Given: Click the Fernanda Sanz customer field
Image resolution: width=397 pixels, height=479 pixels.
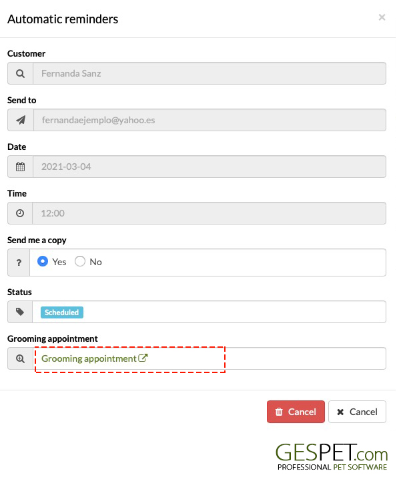Looking at the screenshot, I should [210, 74].
